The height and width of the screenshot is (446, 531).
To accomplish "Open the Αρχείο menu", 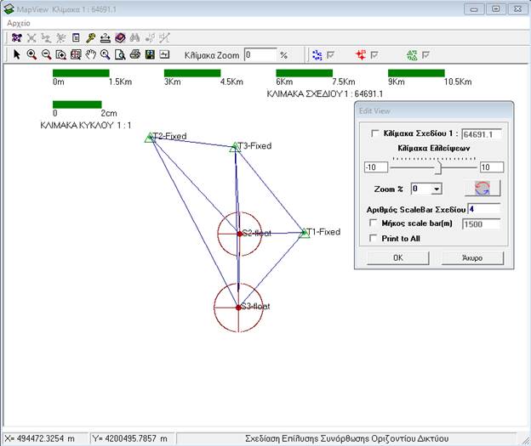I will [19, 23].
